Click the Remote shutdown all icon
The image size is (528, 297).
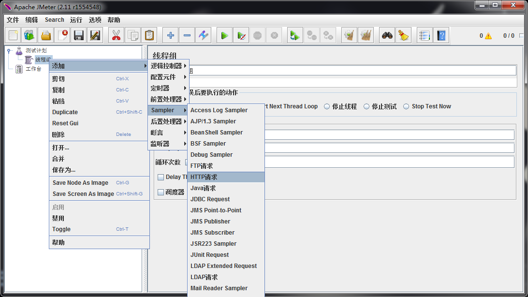point(328,35)
